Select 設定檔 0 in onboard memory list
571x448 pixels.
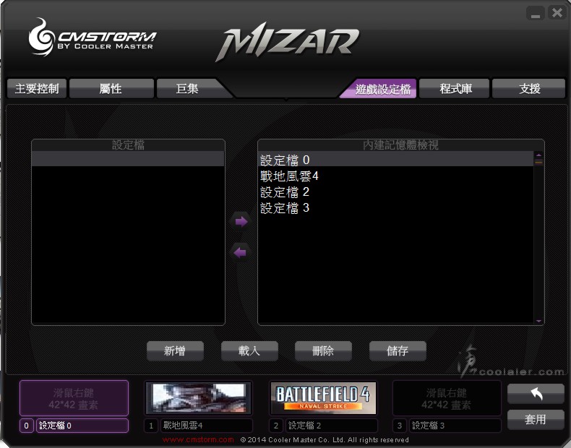[x=396, y=160]
